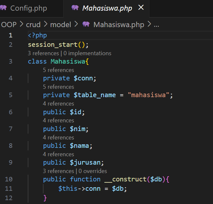213x204 pixels.
Task: Place cursor on session_start function call
Action: click(x=53, y=45)
